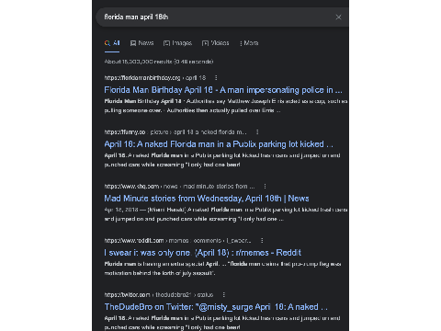The image size is (441, 331).
Task: Open the three-dot menu for the Mad Minute result
Action: [265, 187]
